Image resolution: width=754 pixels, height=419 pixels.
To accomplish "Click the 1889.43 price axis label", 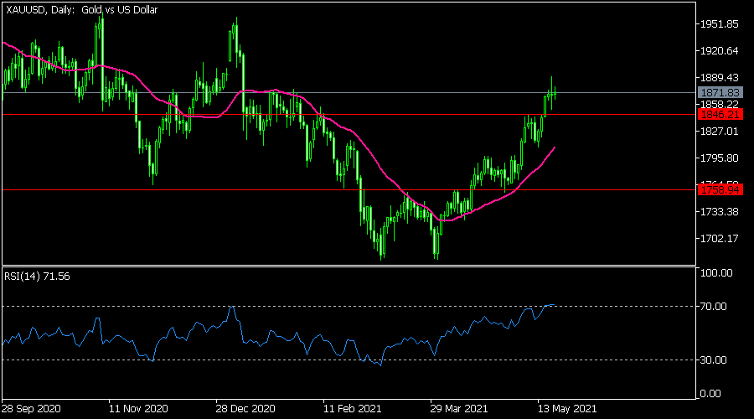I will click(719, 78).
